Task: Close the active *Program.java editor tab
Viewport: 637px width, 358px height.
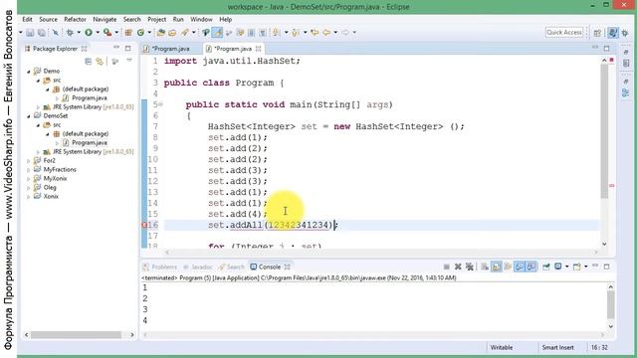Action: 259,49
